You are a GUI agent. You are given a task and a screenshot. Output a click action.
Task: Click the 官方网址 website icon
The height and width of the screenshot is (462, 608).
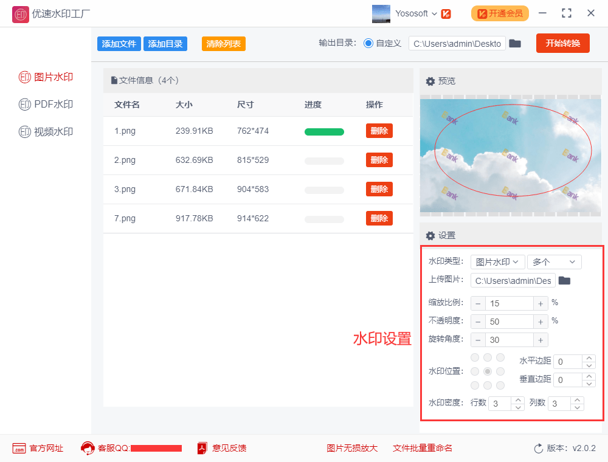click(x=19, y=448)
